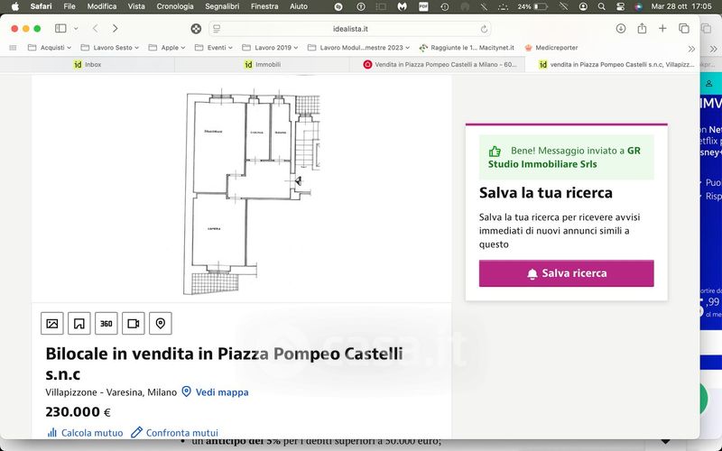This screenshot has width=722, height=451.
Task: Open the photos gallery icon
Action: tap(52, 324)
